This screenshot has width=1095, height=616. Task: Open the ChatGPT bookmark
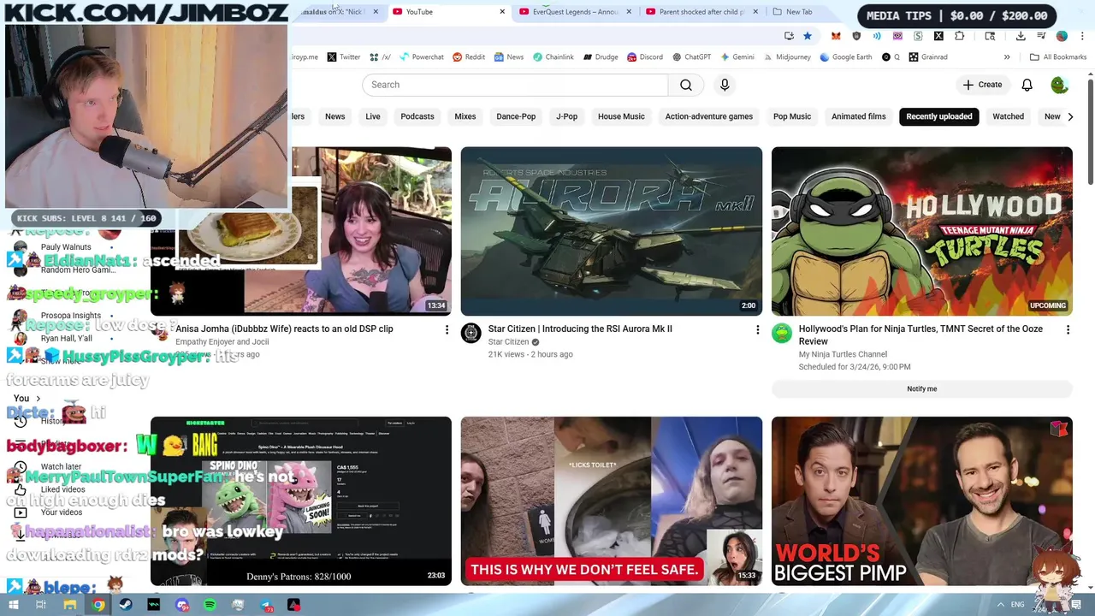point(691,57)
